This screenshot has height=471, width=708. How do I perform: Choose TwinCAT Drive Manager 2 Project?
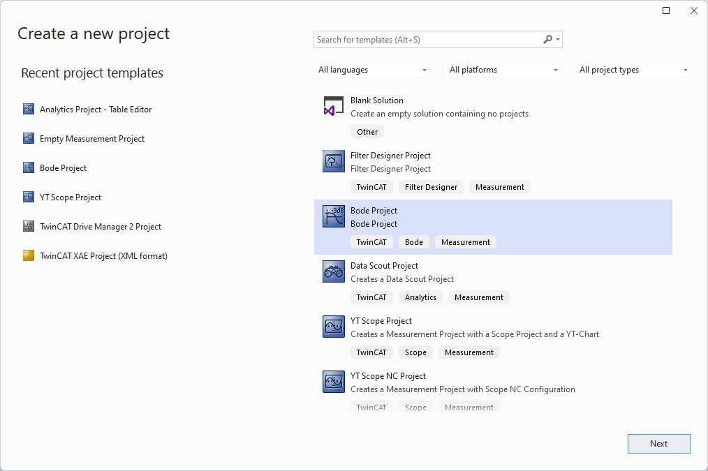101,227
